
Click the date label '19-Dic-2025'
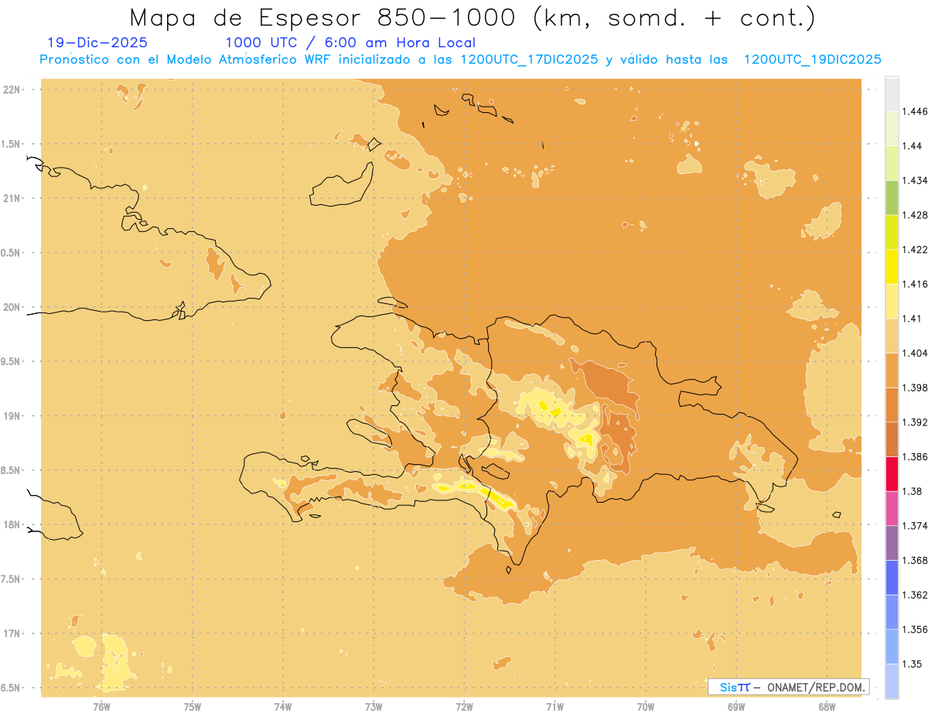pos(97,43)
